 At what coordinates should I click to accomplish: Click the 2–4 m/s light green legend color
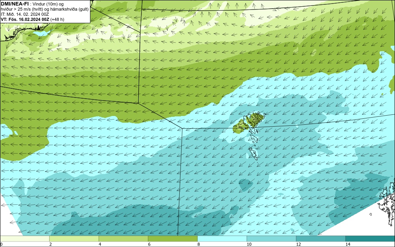pyautogui.click(x=74, y=239)
